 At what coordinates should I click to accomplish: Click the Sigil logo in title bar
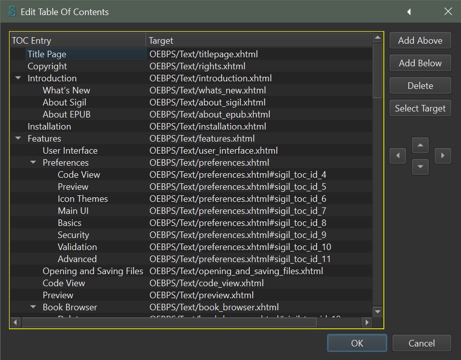(x=13, y=12)
